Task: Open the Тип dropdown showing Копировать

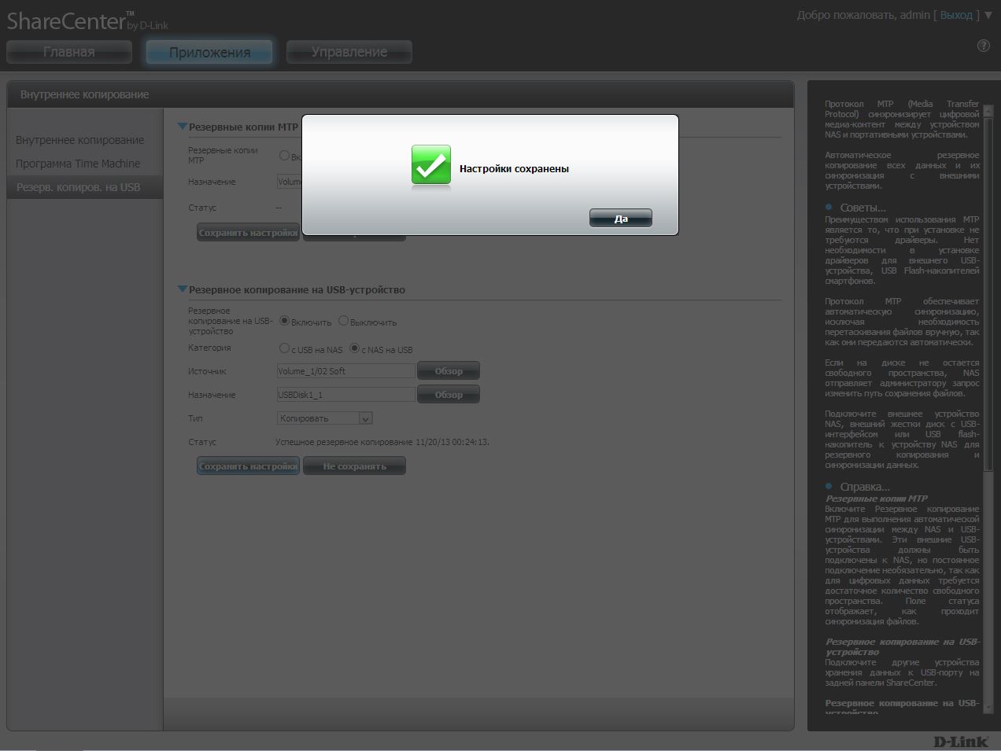Action: 324,418
